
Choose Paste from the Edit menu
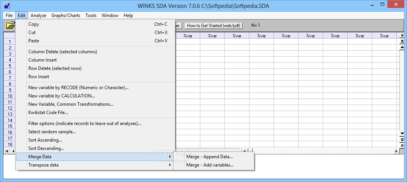95,41
